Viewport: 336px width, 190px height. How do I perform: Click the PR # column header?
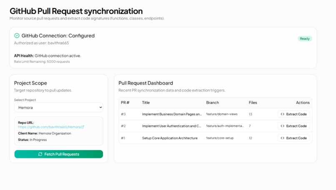tap(125, 102)
